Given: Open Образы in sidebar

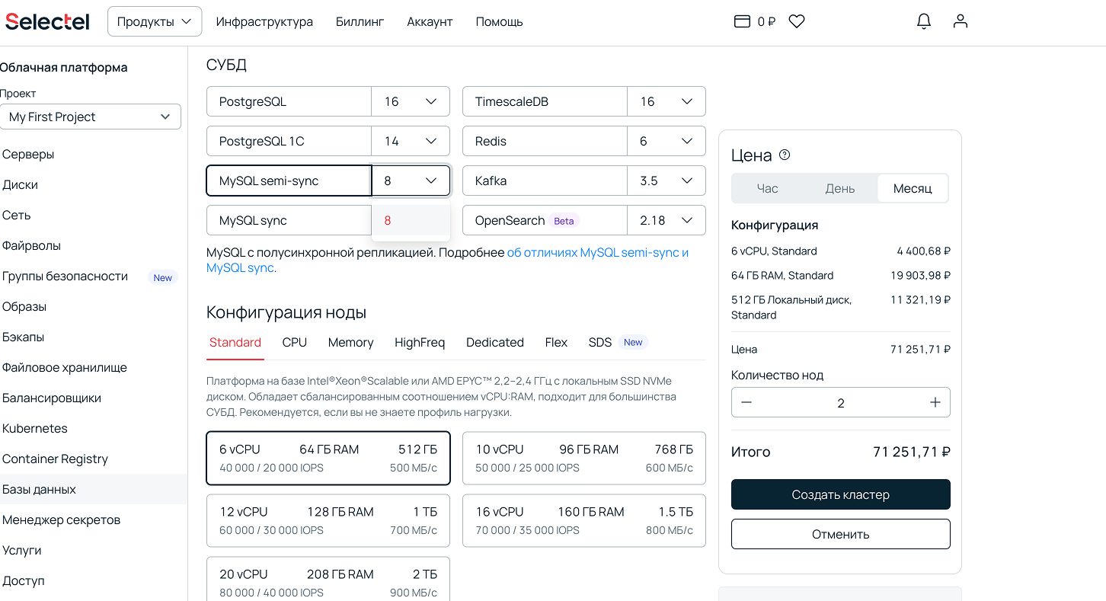Looking at the screenshot, I should pos(24,306).
